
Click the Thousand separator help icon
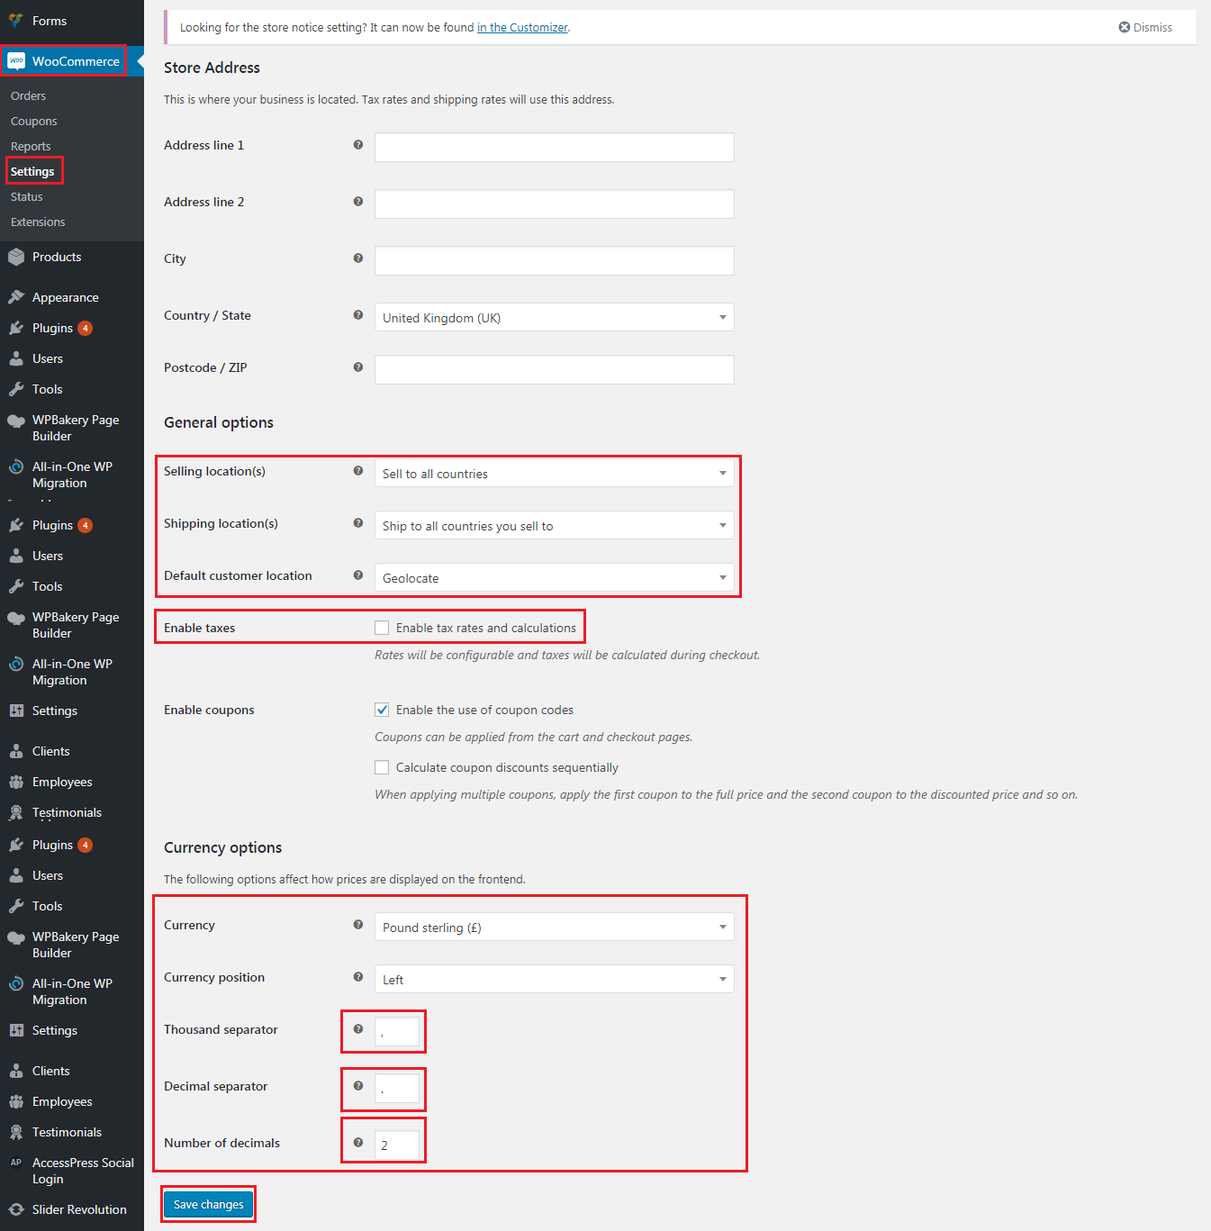(x=358, y=1029)
